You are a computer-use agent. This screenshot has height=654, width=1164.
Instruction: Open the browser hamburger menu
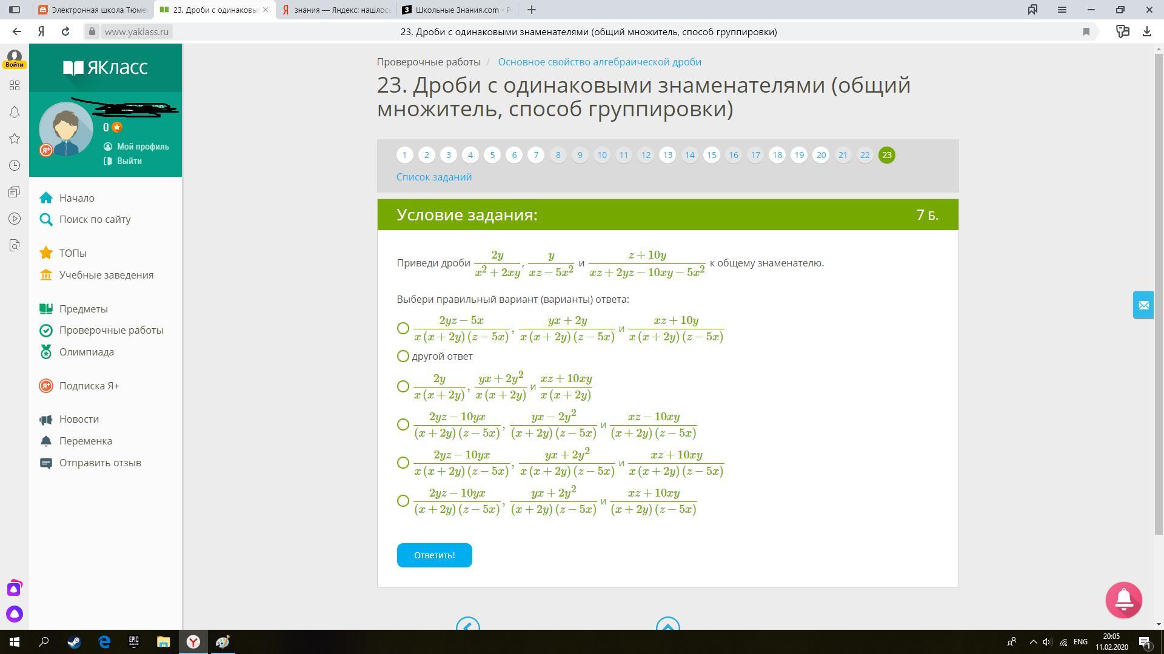(1062, 10)
